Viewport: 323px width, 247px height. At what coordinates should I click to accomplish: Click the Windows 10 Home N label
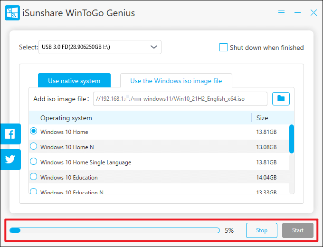pos(67,147)
